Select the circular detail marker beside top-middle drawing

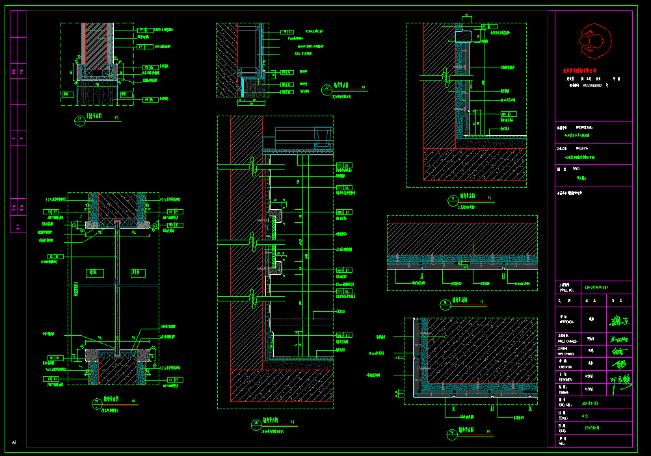coord(326,88)
